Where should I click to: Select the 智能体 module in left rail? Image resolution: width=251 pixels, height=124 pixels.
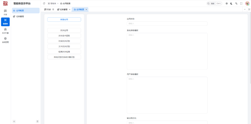5,22
